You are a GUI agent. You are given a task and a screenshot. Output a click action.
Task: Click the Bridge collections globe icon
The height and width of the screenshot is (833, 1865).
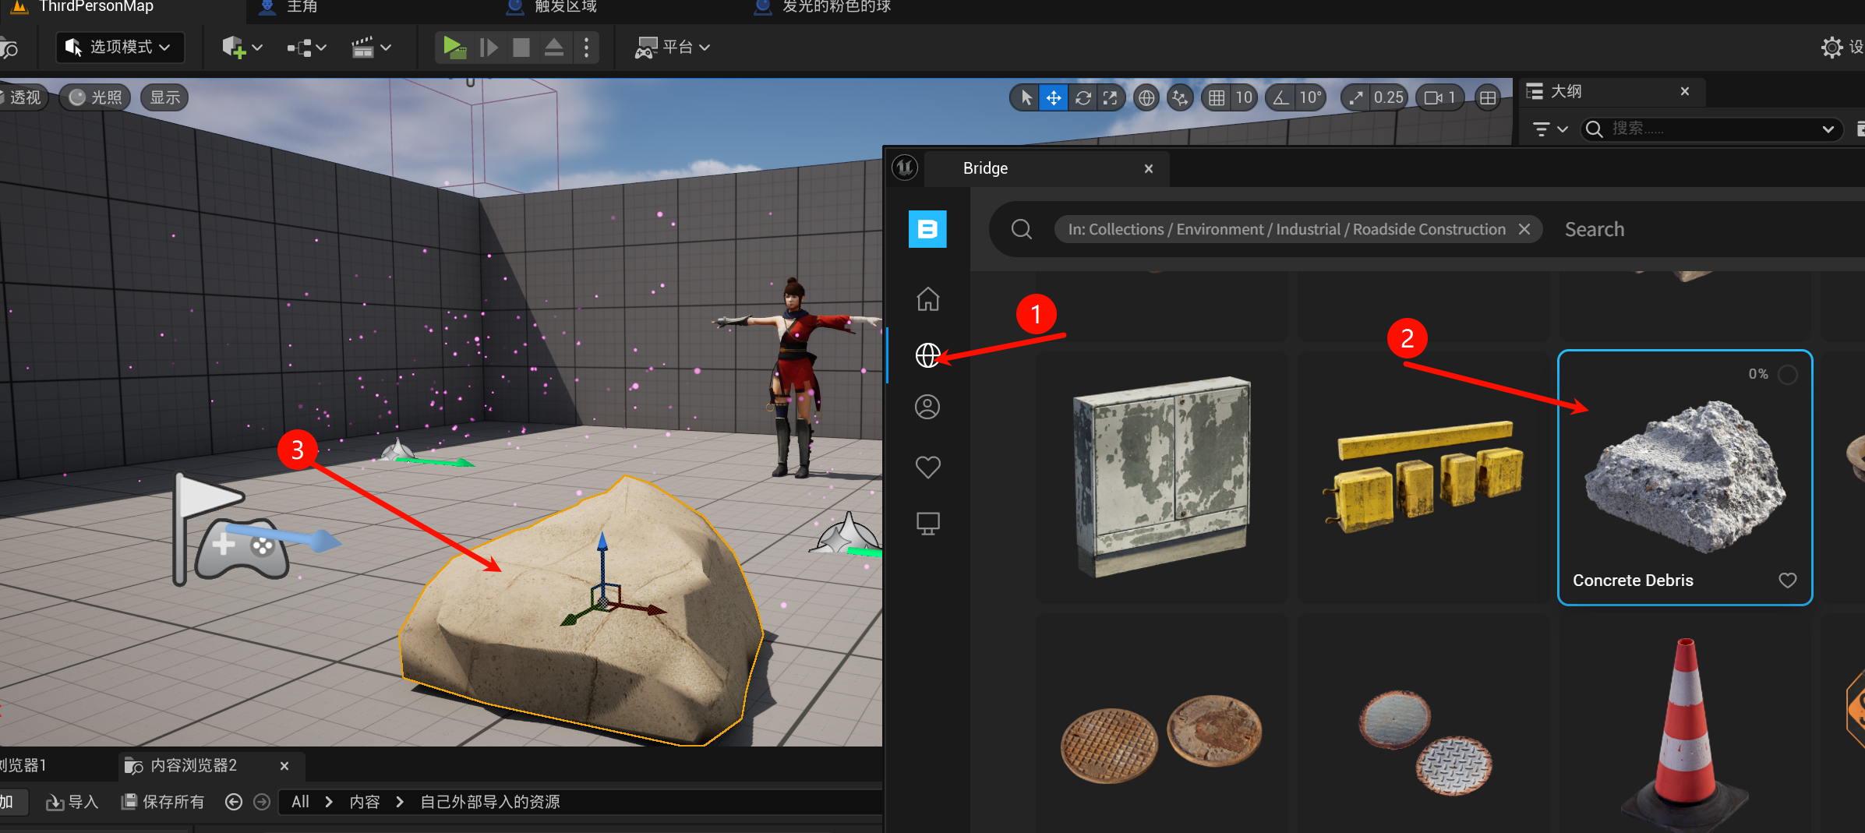coord(927,355)
